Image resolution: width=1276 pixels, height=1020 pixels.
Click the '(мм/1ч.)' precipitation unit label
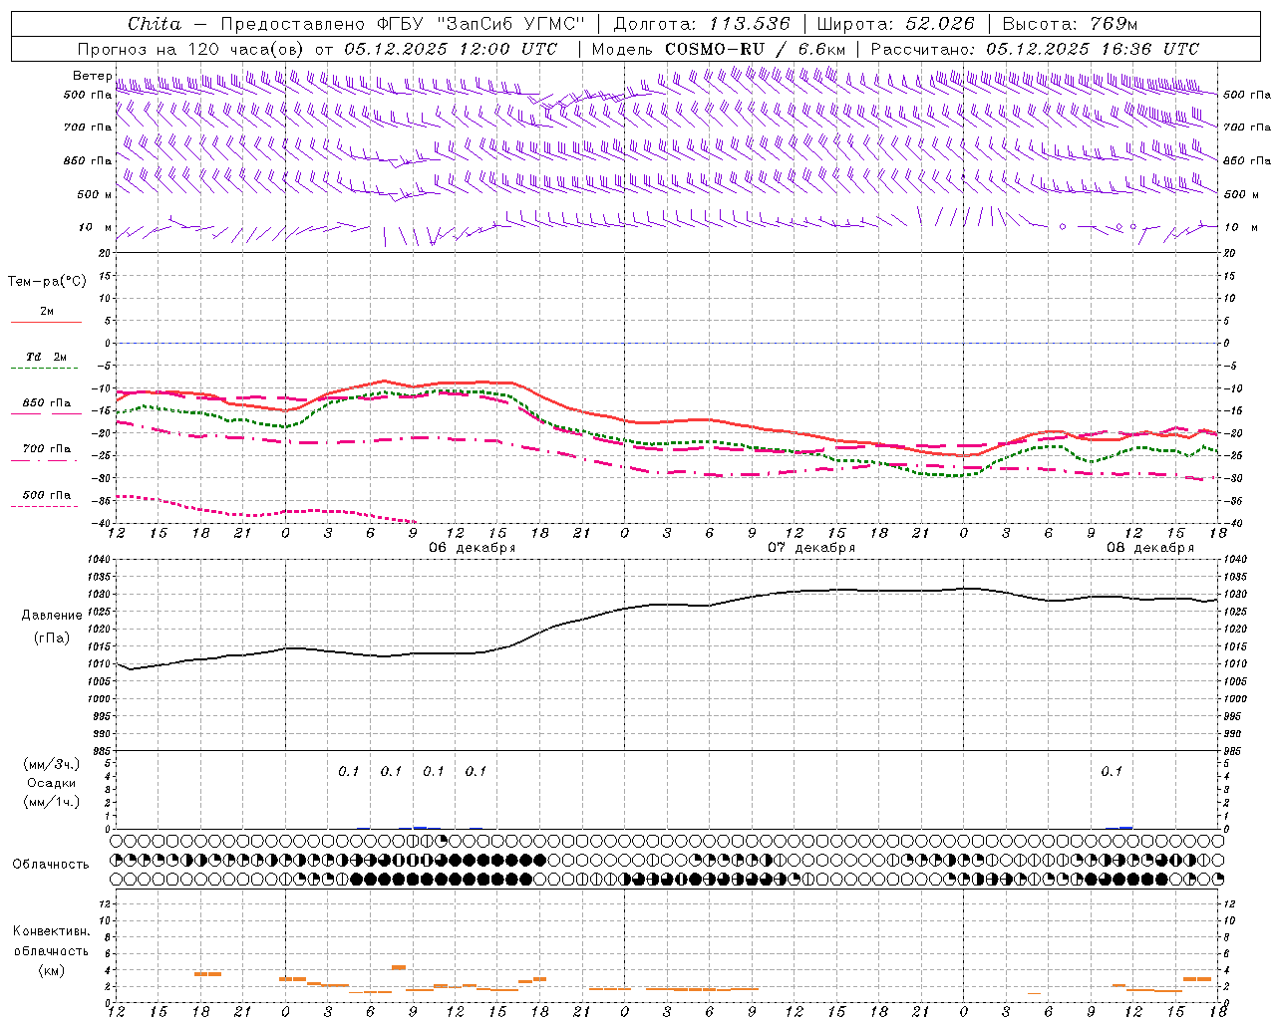click(x=52, y=802)
